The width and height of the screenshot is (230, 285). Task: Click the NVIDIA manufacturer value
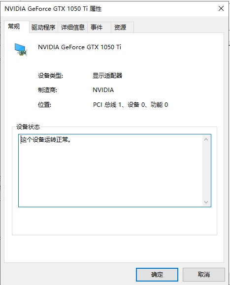point(103,90)
